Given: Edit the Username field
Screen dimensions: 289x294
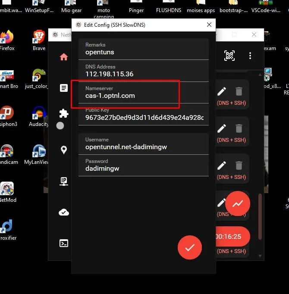Looking at the screenshot, I should coord(144,144).
